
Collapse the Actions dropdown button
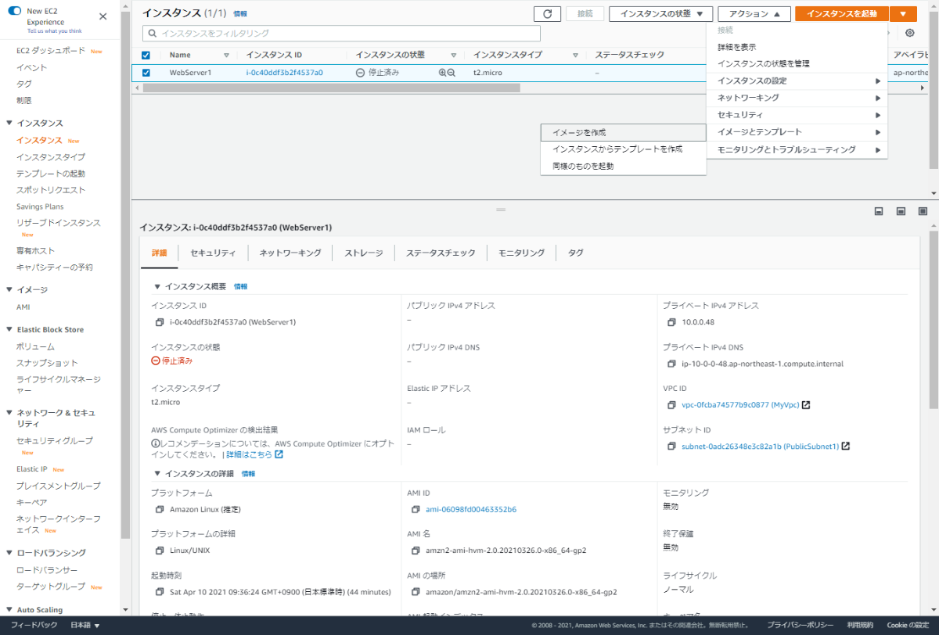point(754,13)
